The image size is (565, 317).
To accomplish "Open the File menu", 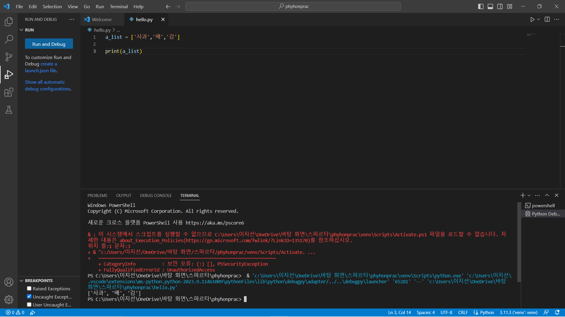I will point(19,6).
